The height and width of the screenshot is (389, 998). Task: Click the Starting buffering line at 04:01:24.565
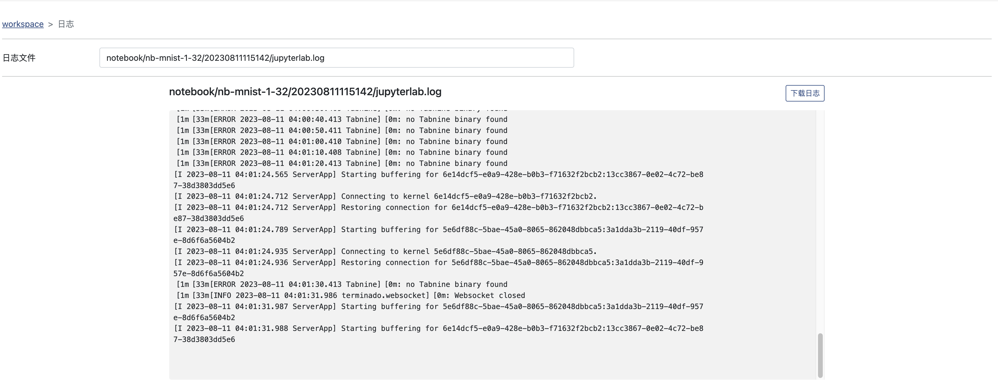click(x=438, y=175)
